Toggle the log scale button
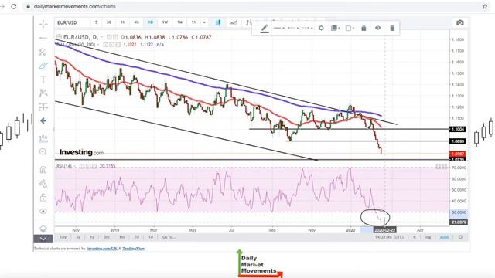Image resolution: width=495 pixels, height=278 pixels. click(x=428, y=237)
